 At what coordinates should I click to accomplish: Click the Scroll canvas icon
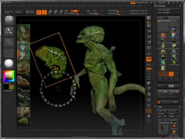149,26
